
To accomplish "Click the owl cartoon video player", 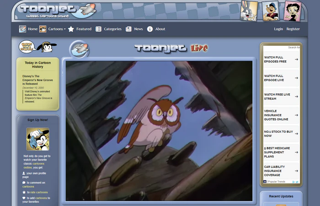I will 159,131.
